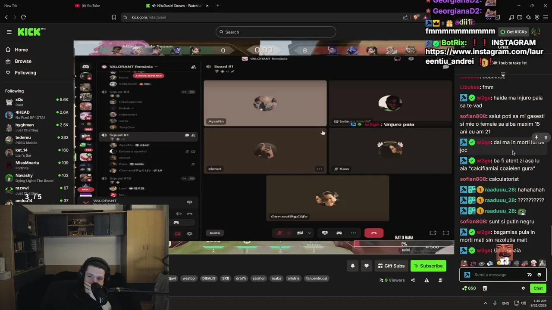Viewport: 552px width, 310px height.
Task: Open a new browser tab
Action: pyautogui.click(x=218, y=6)
